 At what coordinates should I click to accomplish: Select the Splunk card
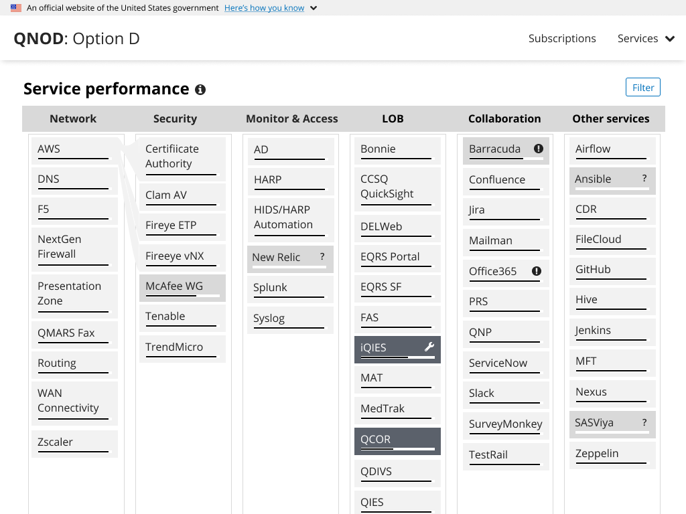(290, 289)
